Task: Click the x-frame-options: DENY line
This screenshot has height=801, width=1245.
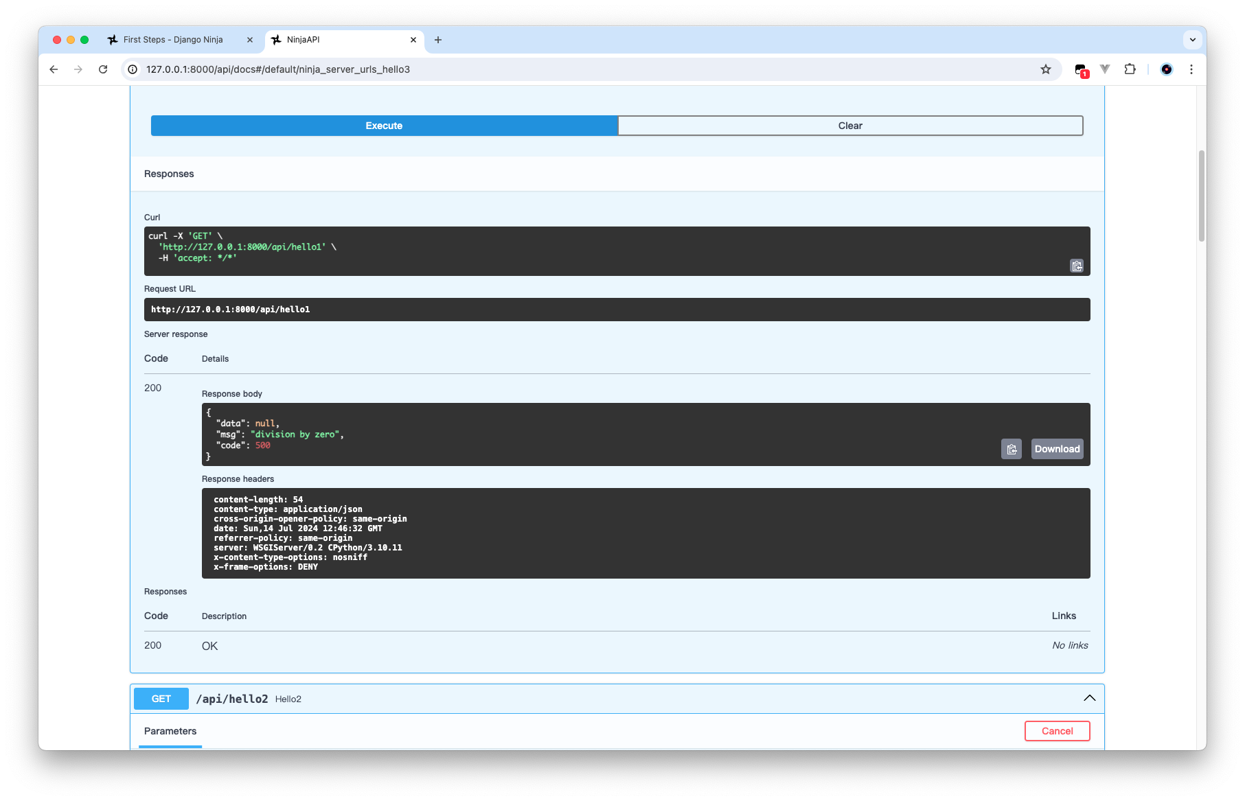Action: point(266,567)
